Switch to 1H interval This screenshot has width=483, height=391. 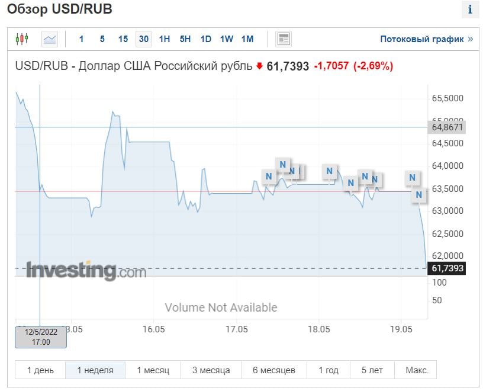(165, 39)
